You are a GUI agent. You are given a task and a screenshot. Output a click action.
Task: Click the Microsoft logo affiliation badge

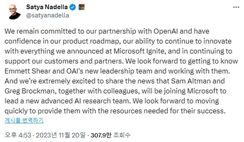coord(81,7)
